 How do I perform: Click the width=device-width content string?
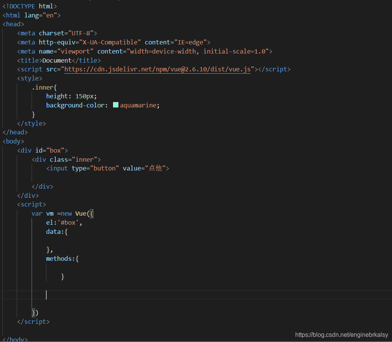coord(197,51)
